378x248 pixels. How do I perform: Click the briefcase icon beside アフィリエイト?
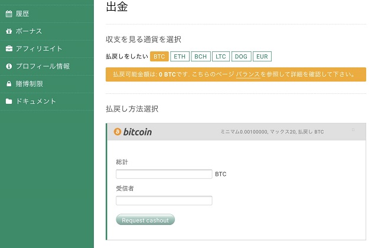click(9, 48)
